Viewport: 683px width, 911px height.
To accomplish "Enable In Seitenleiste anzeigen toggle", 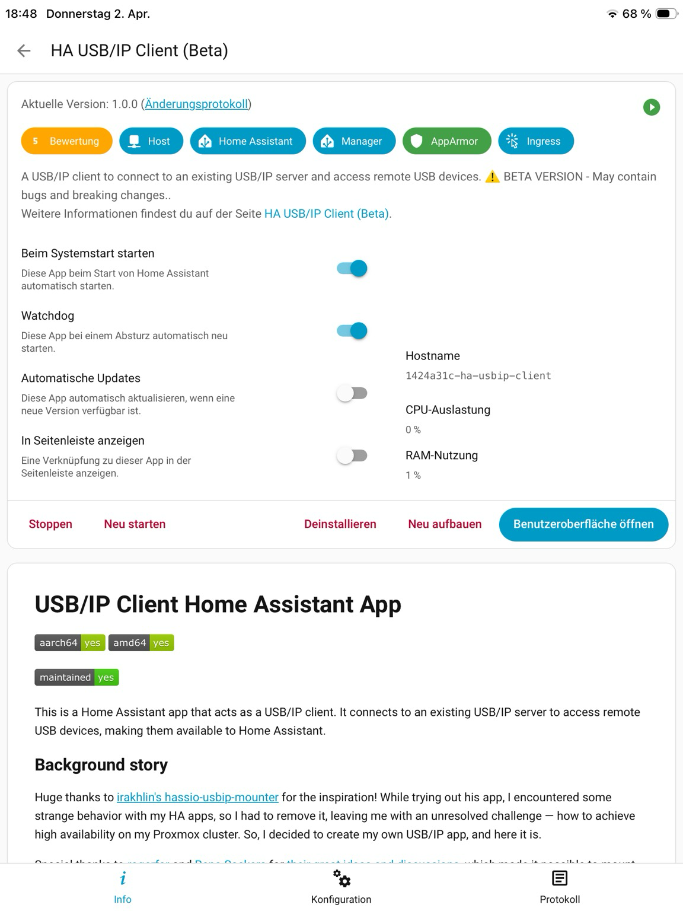I will [x=352, y=455].
